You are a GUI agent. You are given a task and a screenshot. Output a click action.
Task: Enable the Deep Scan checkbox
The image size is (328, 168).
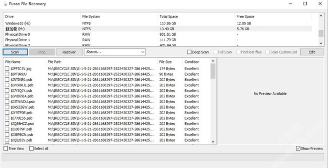189,52
